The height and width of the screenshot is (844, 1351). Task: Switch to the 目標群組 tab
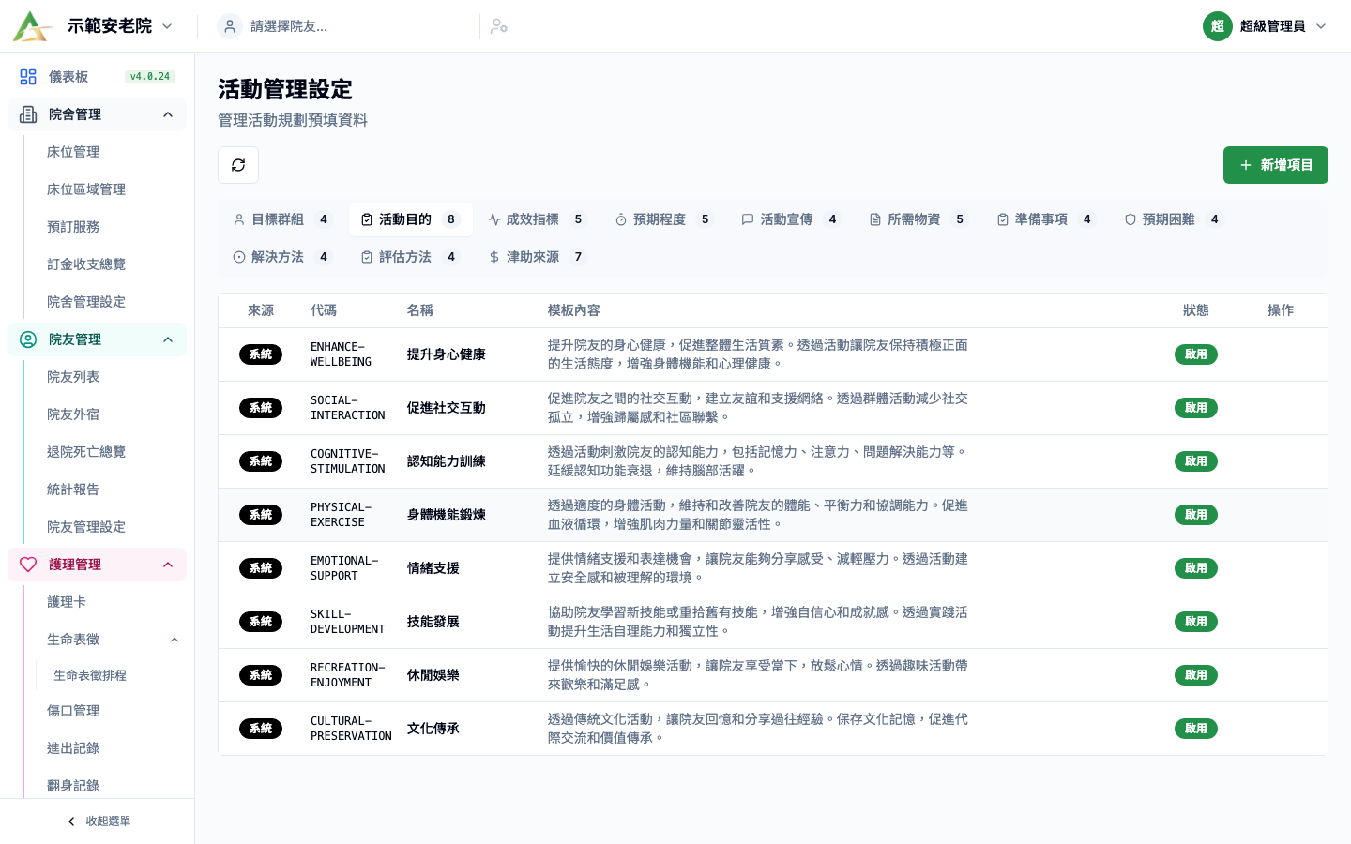point(281,219)
